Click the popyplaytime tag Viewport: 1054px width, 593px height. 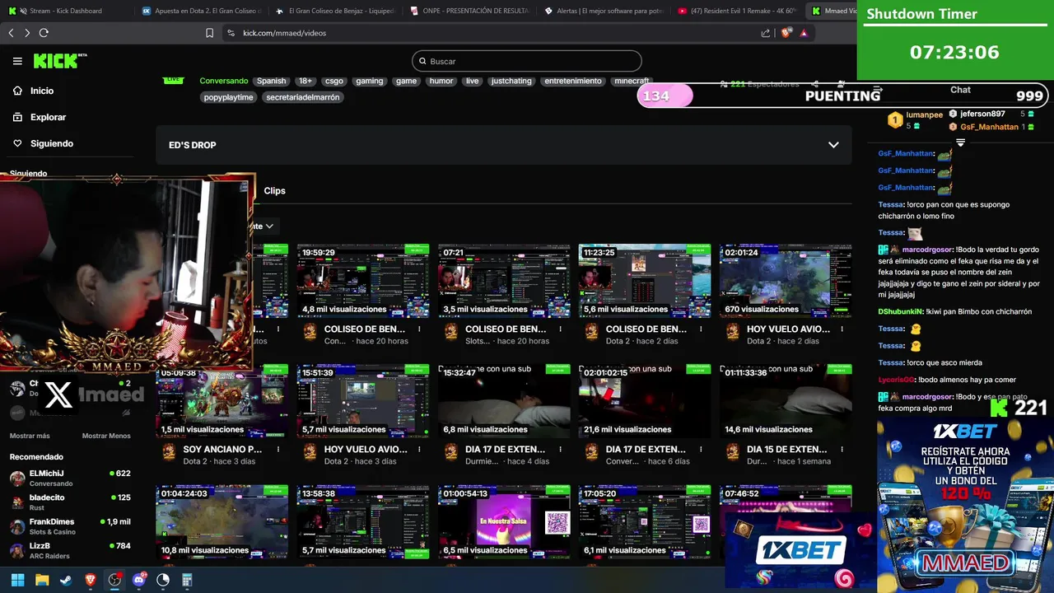(228, 97)
